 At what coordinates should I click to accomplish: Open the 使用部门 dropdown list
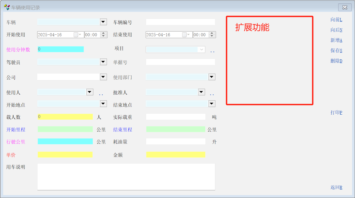pos(212,77)
